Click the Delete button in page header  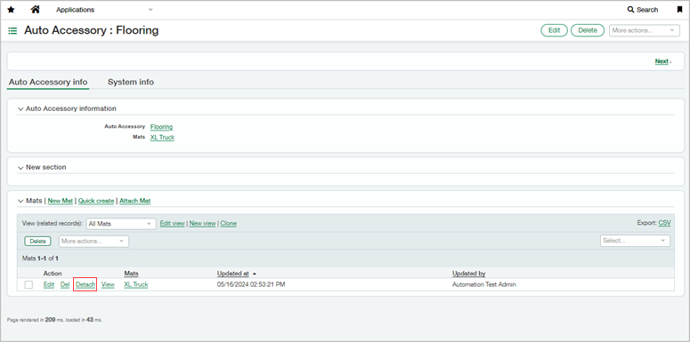(x=588, y=30)
